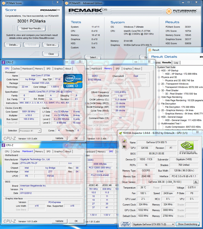Open the driver version tools icon
The image size is (203, 229).
pos(196,182)
